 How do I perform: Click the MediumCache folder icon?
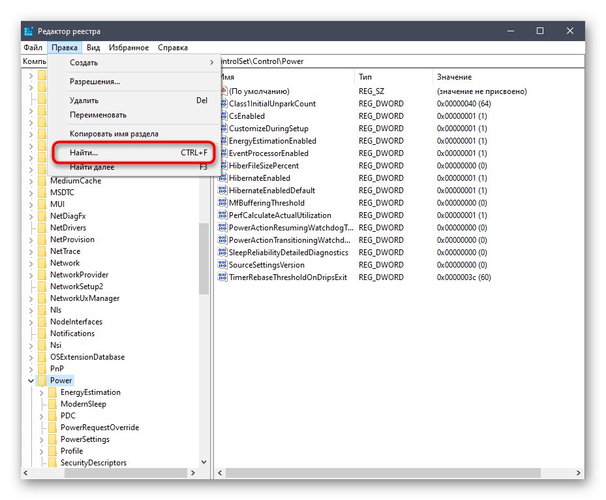[42, 181]
